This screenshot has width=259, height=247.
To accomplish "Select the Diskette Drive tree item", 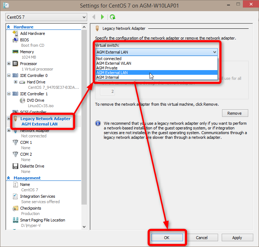I will pos(32,166).
